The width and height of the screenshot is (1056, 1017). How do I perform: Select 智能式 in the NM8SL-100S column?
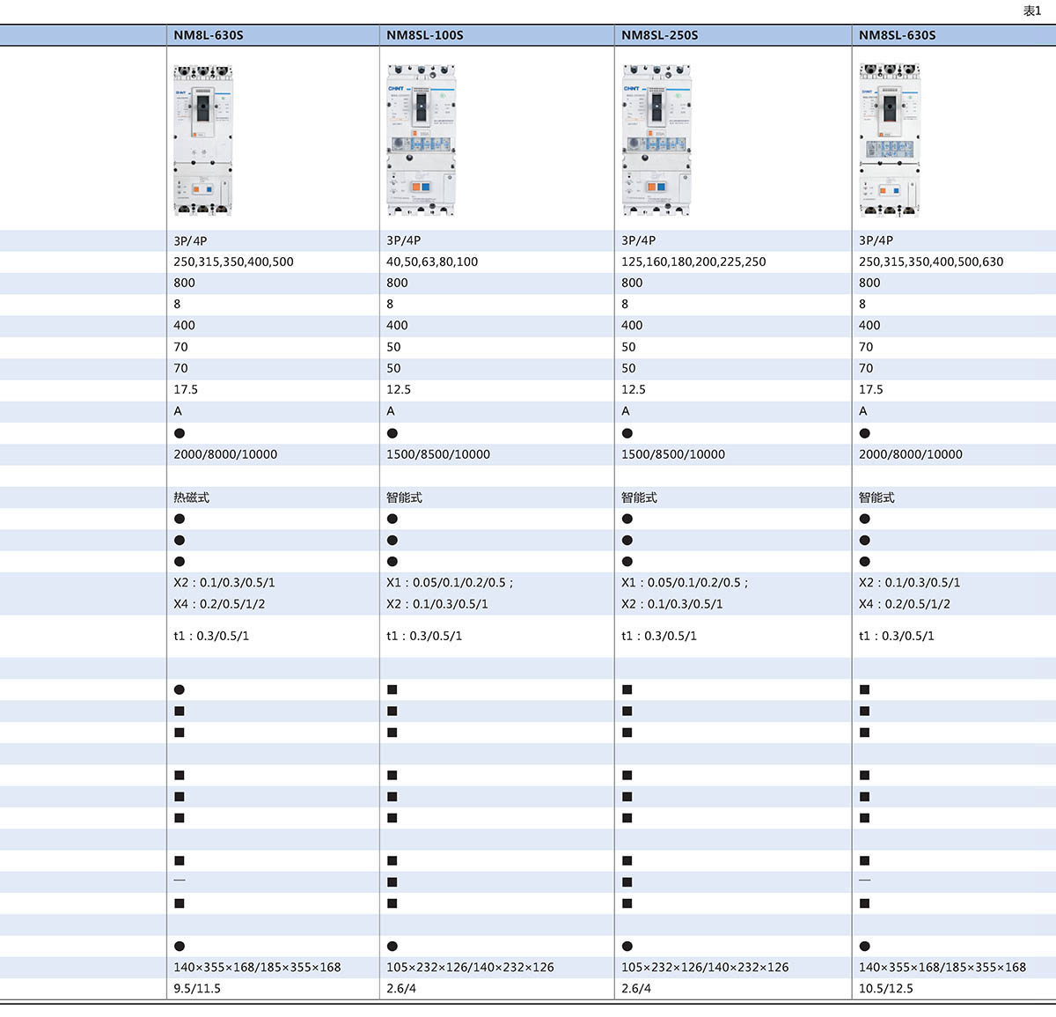(x=404, y=497)
